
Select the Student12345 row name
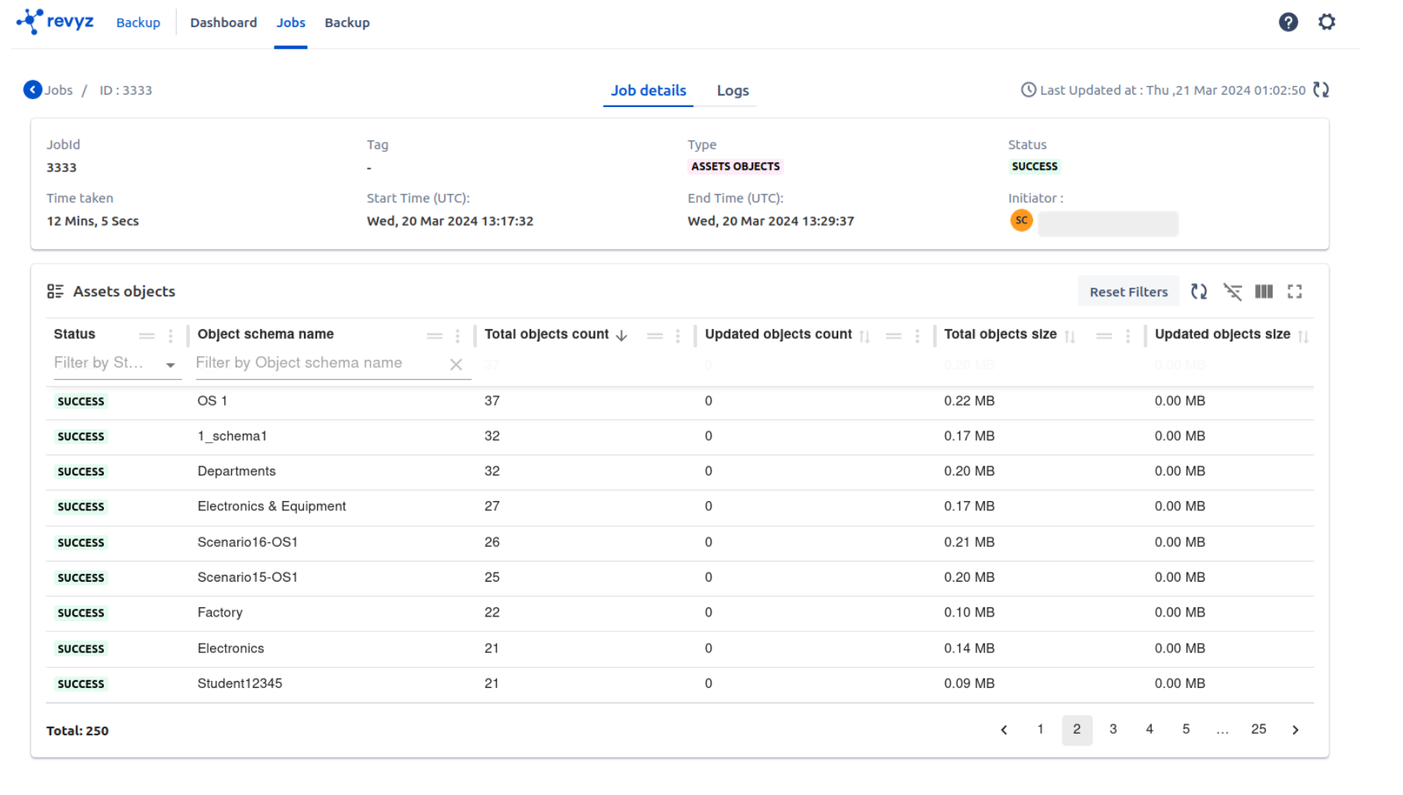[240, 683]
